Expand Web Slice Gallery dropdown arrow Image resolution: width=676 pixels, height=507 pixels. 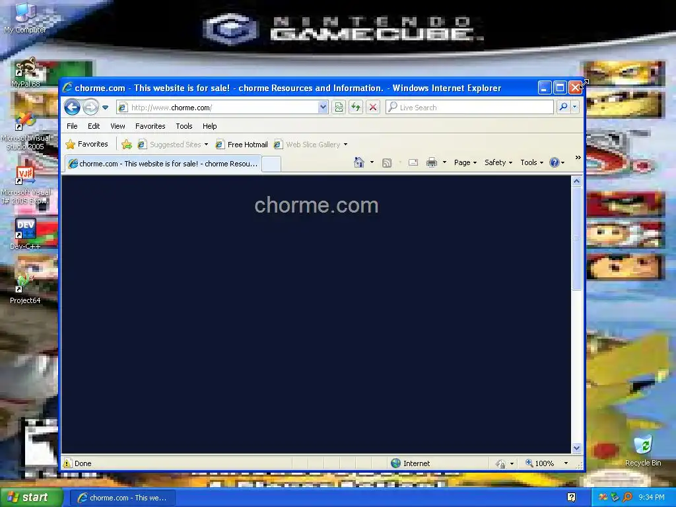click(345, 145)
